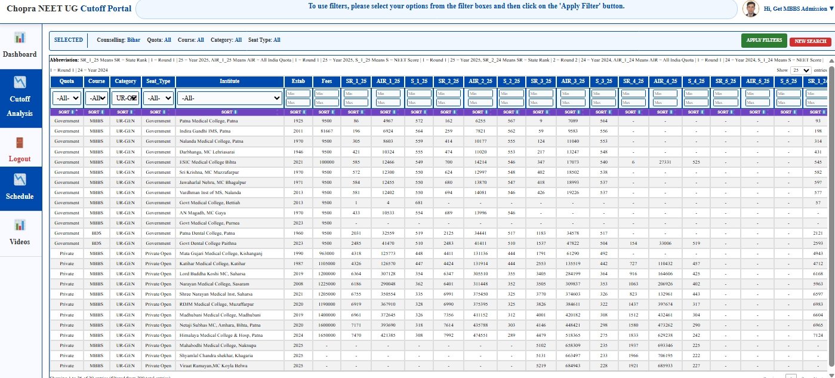Sort by the Estab column

point(298,112)
